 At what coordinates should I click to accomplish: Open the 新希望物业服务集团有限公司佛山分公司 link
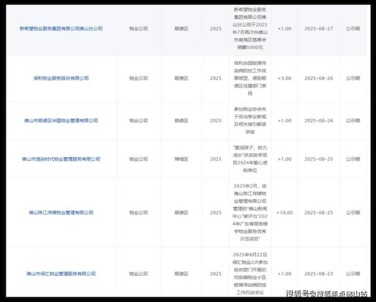[x=61, y=28]
